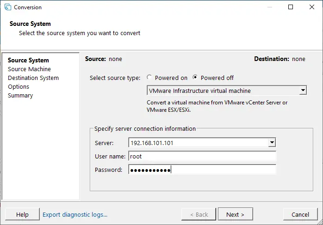Open Export diagnostic logs link
The image size is (323, 225).
coord(75,214)
